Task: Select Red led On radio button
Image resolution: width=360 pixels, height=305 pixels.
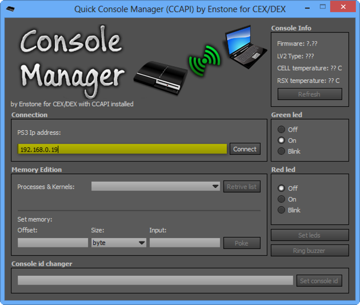Action: (x=281, y=199)
